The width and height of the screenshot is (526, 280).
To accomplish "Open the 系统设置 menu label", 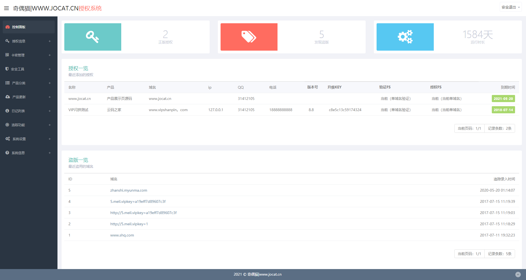I will (19, 139).
